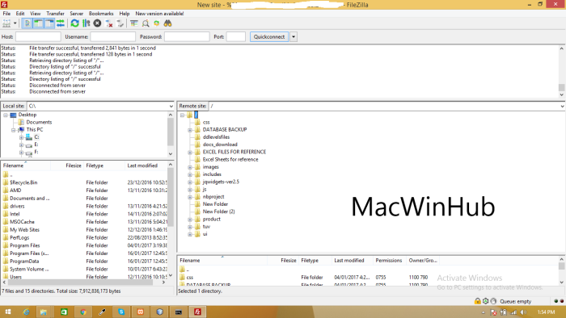Select Documents in the local tree

point(39,122)
